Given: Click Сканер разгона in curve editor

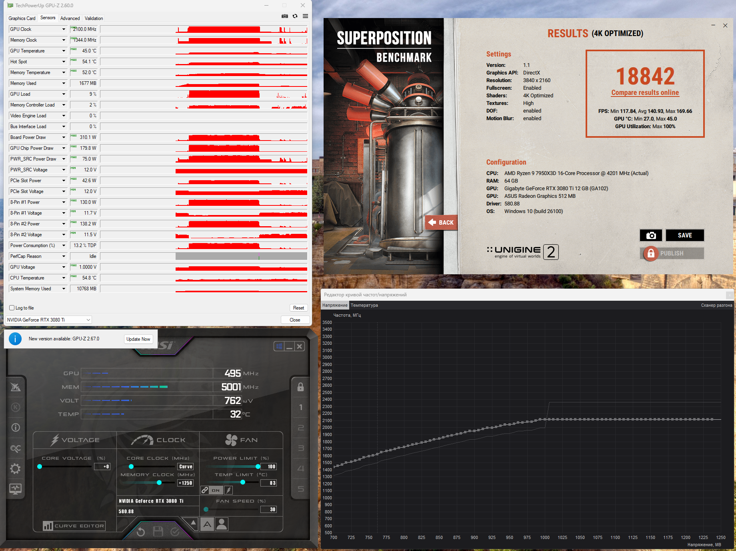Looking at the screenshot, I should (716, 305).
